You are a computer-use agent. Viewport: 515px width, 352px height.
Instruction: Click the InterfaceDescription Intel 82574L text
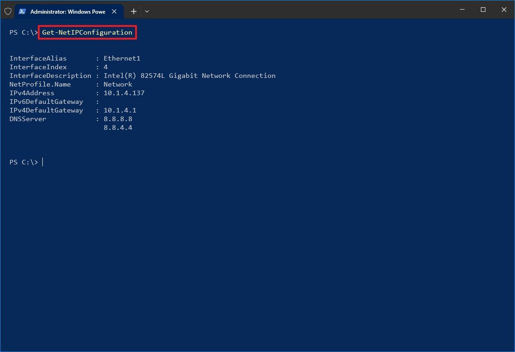(x=190, y=76)
